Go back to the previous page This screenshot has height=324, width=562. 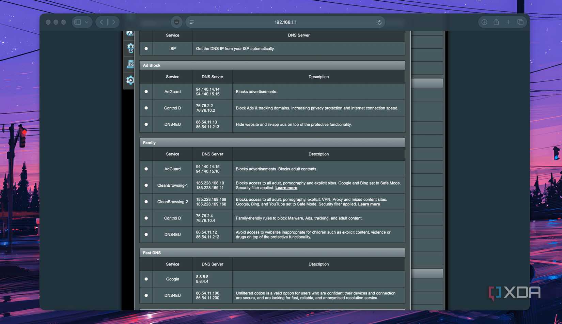102,22
